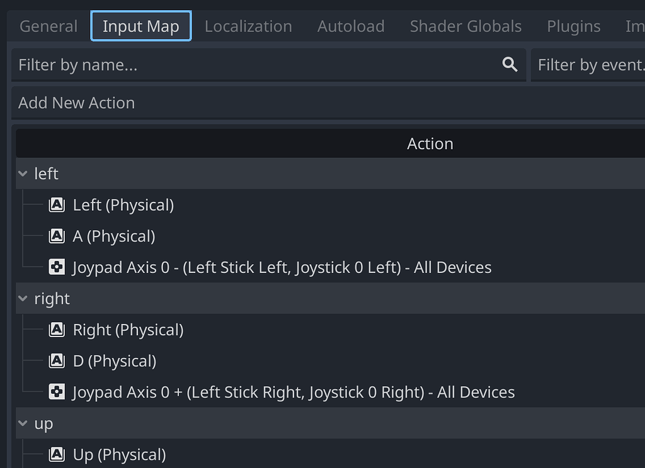Click keyboard icon beside A (Physical)
This screenshot has height=468, width=645.
pos(57,236)
